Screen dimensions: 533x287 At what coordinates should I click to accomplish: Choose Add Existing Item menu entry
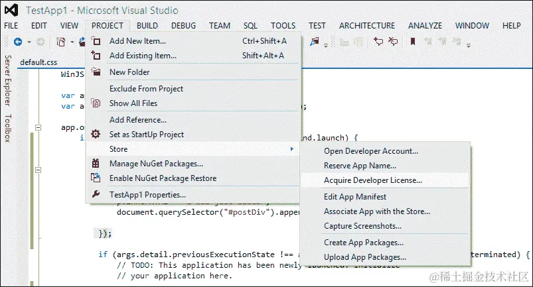[192, 55]
